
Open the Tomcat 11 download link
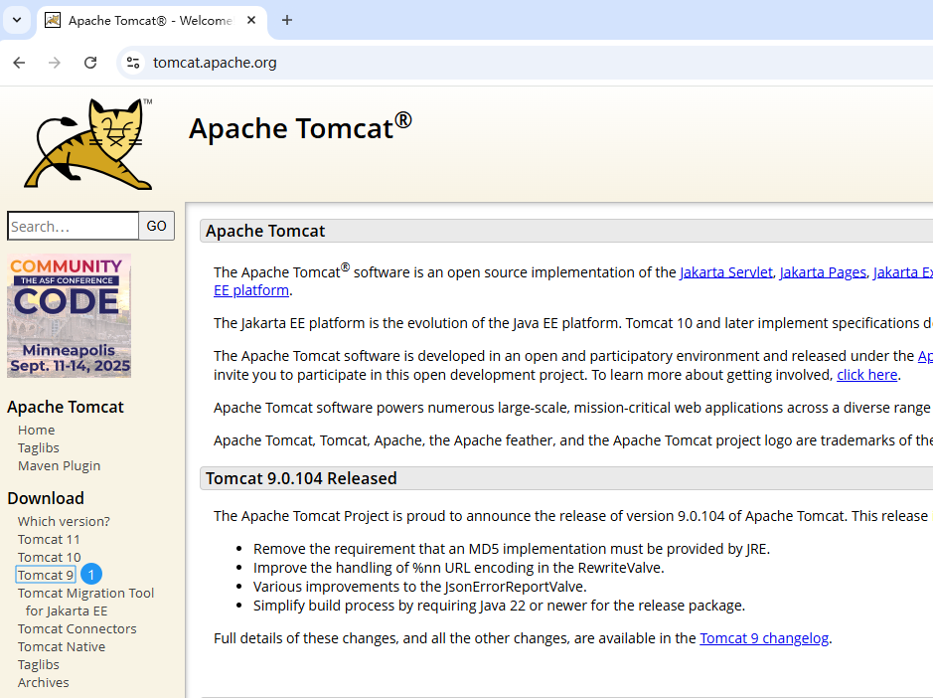(x=49, y=540)
